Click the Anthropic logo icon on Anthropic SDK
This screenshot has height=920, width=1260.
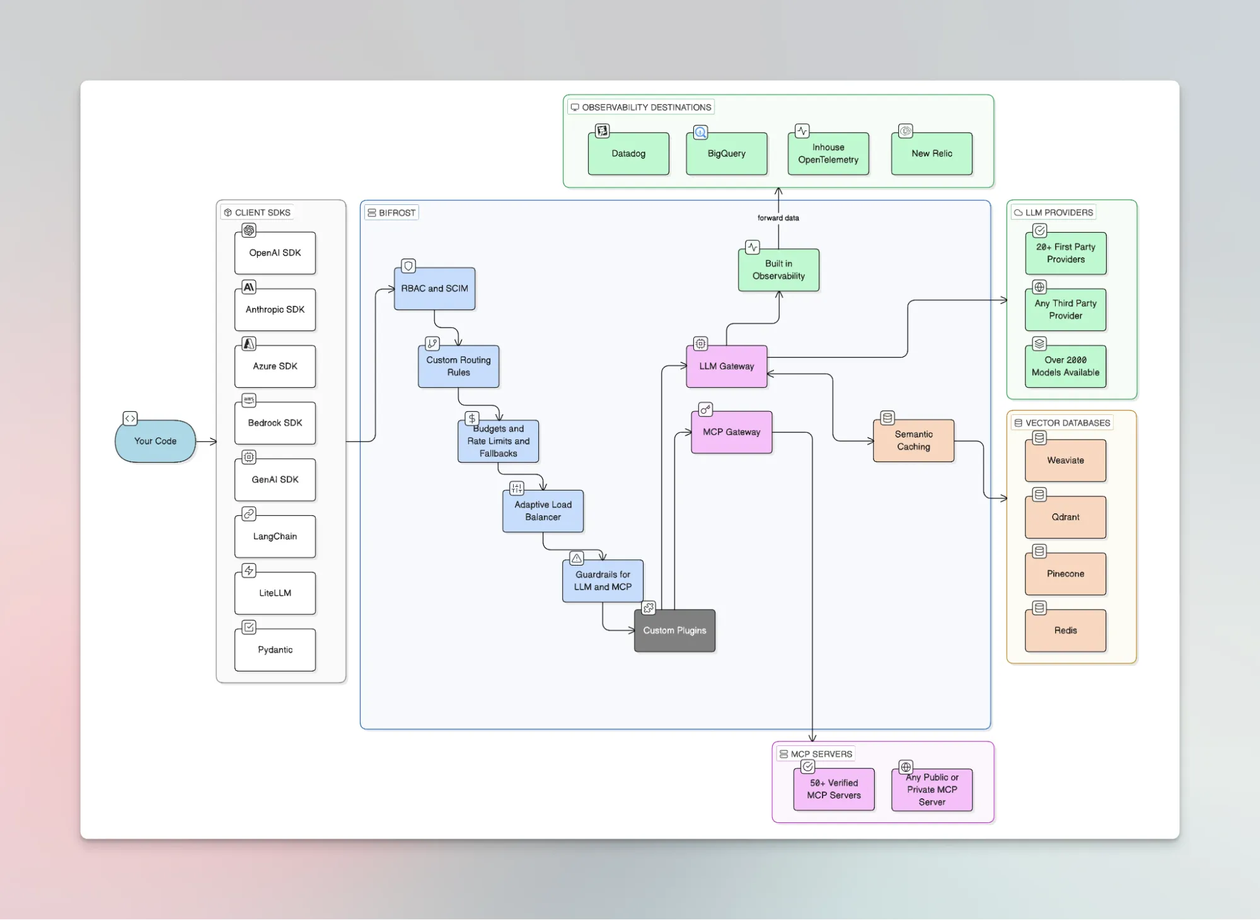point(249,288)
